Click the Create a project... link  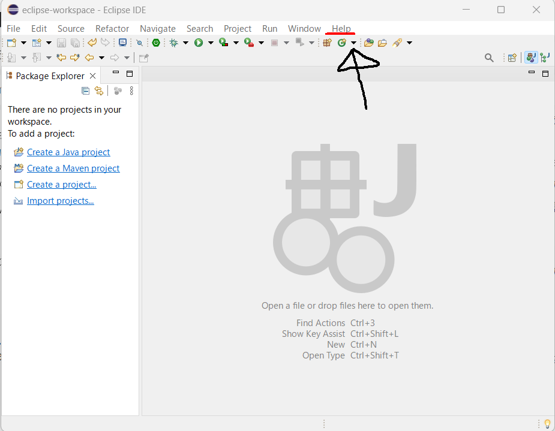[62, 185]
